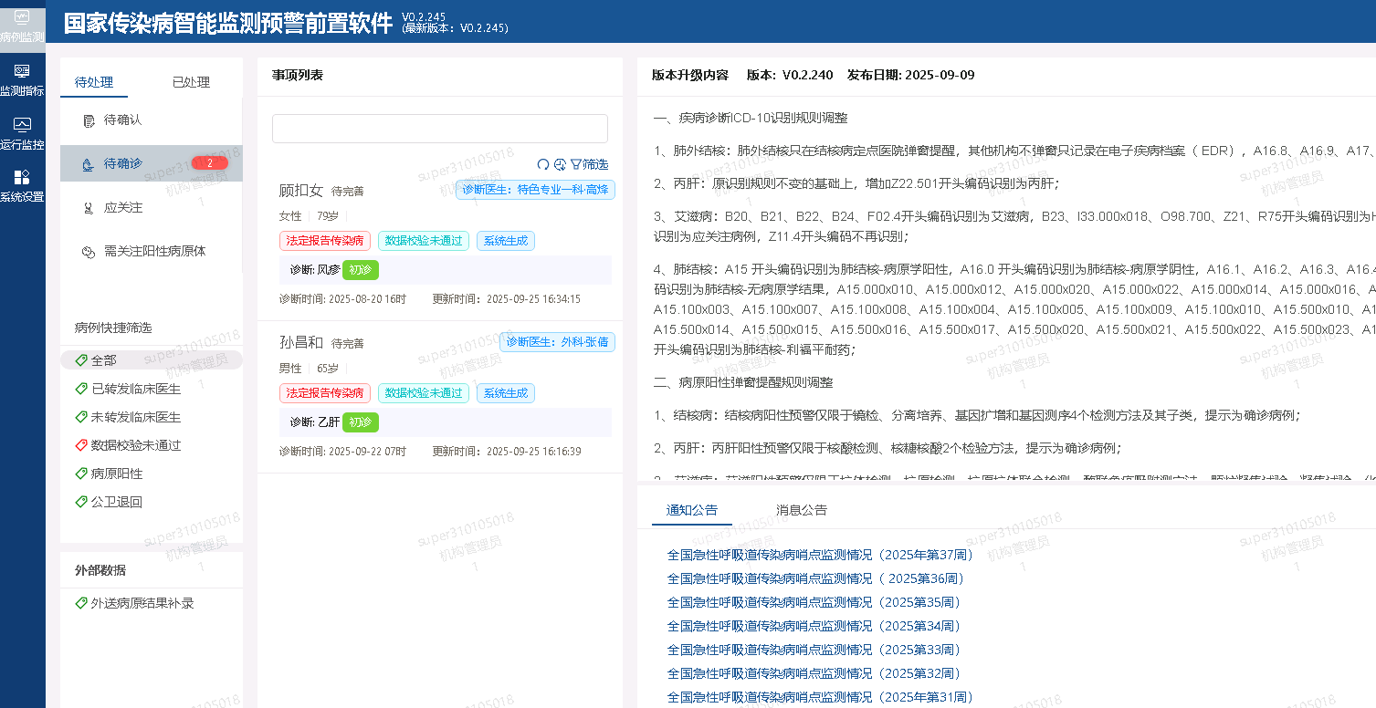Click the refresh icon beside 筛选

(x=543, y=164)
